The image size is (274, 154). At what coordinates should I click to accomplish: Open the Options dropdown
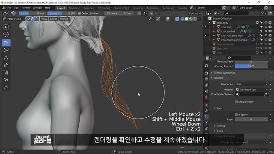tap(195, 13)
